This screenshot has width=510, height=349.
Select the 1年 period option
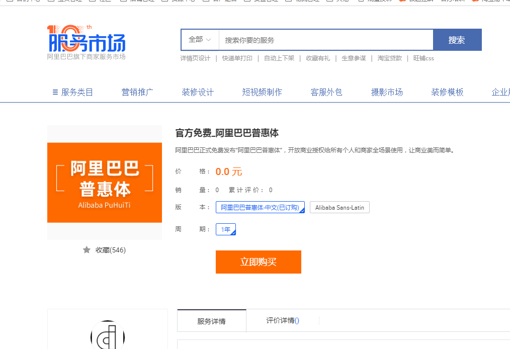226,229
